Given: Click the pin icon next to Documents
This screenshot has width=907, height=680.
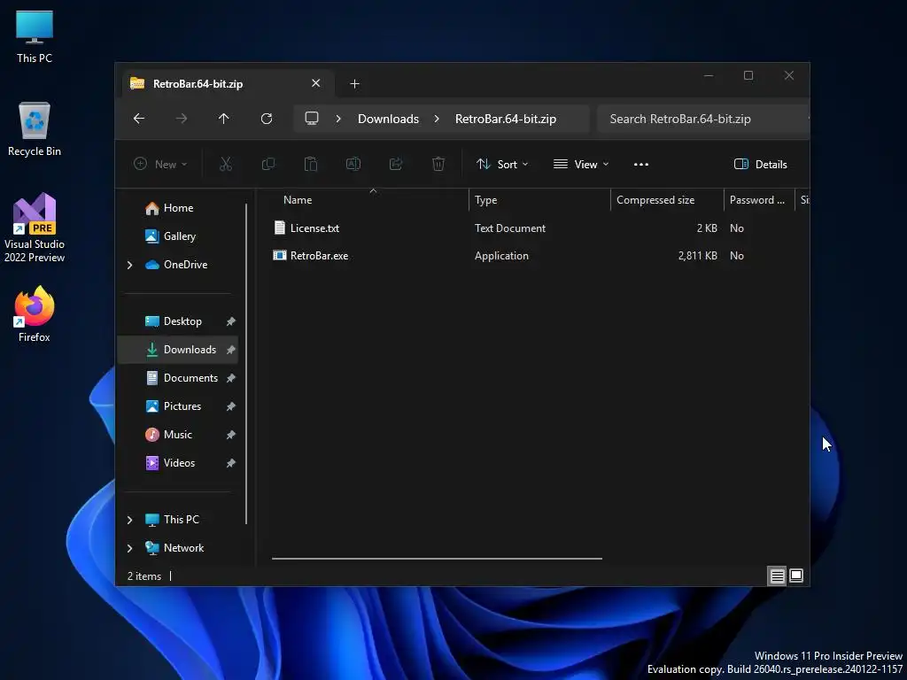Looking at the screenshot, I should point(231,378).
